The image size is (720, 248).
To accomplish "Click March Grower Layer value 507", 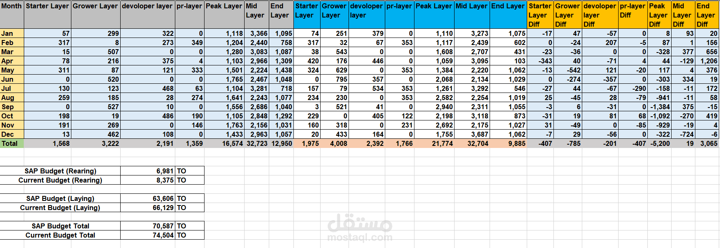I will point(96,52).
